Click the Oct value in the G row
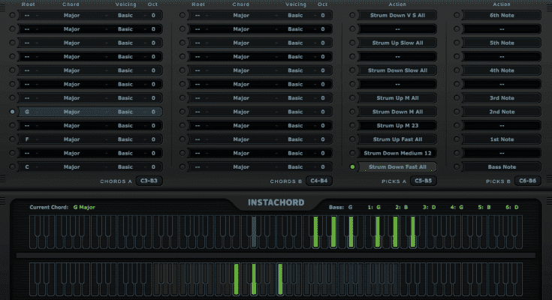This screenshot has height=300, width=552. click(x=153, y=112)
